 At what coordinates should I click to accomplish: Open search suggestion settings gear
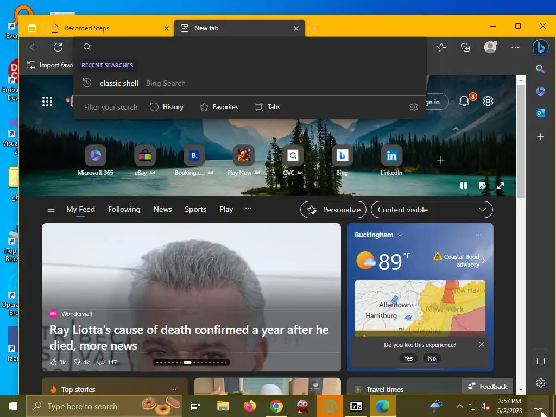pos(413,107)
